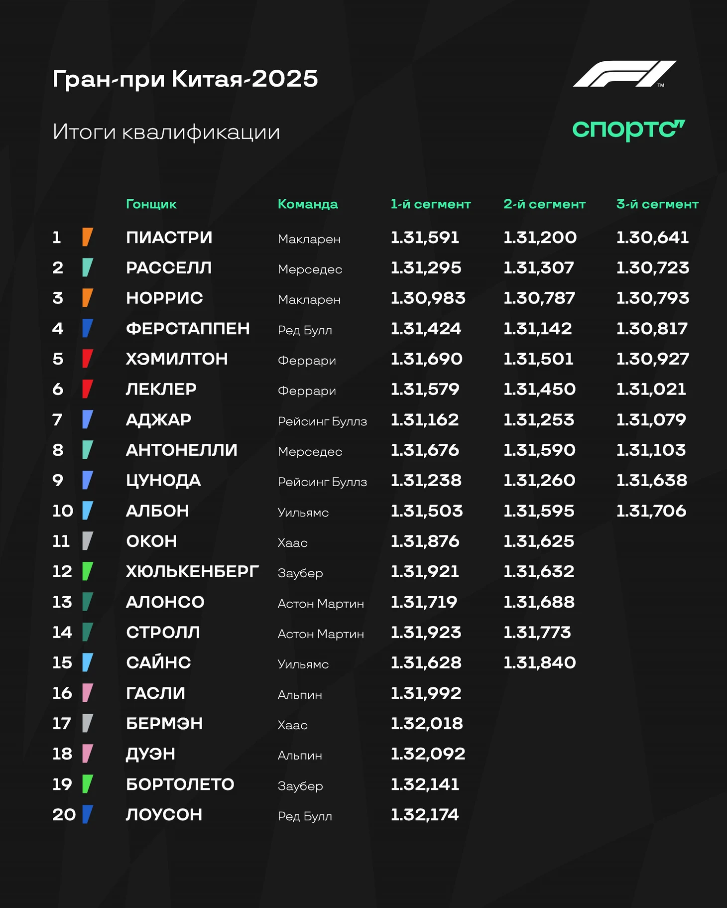This screenshot has height=908, width=727.
Task: Click the F1 logo
Action: tap(624, 74)
